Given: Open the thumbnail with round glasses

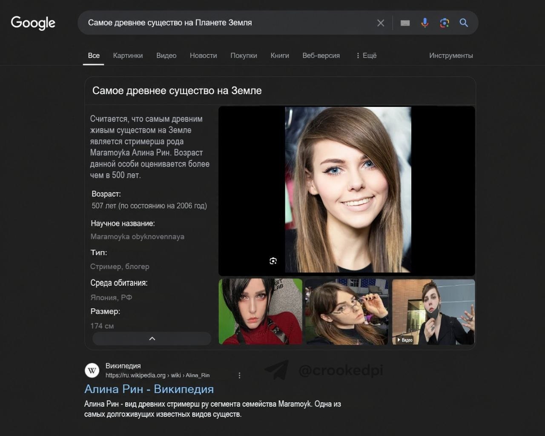Looking at the screenshot, I should [347, 312].
